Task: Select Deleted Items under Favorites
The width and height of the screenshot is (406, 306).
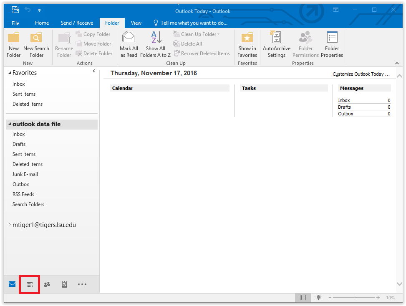Action: 28,104
